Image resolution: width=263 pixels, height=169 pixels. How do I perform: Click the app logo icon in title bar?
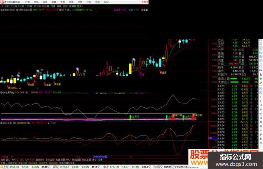2,2
